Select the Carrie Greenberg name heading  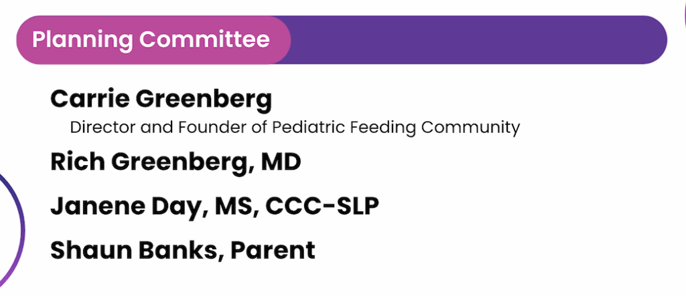pos(161,100)
